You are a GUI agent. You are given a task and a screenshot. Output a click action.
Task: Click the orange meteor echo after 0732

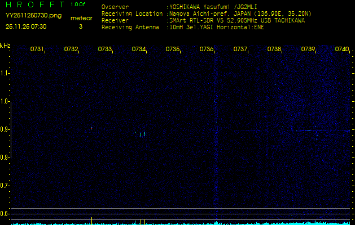pos(91,128)
